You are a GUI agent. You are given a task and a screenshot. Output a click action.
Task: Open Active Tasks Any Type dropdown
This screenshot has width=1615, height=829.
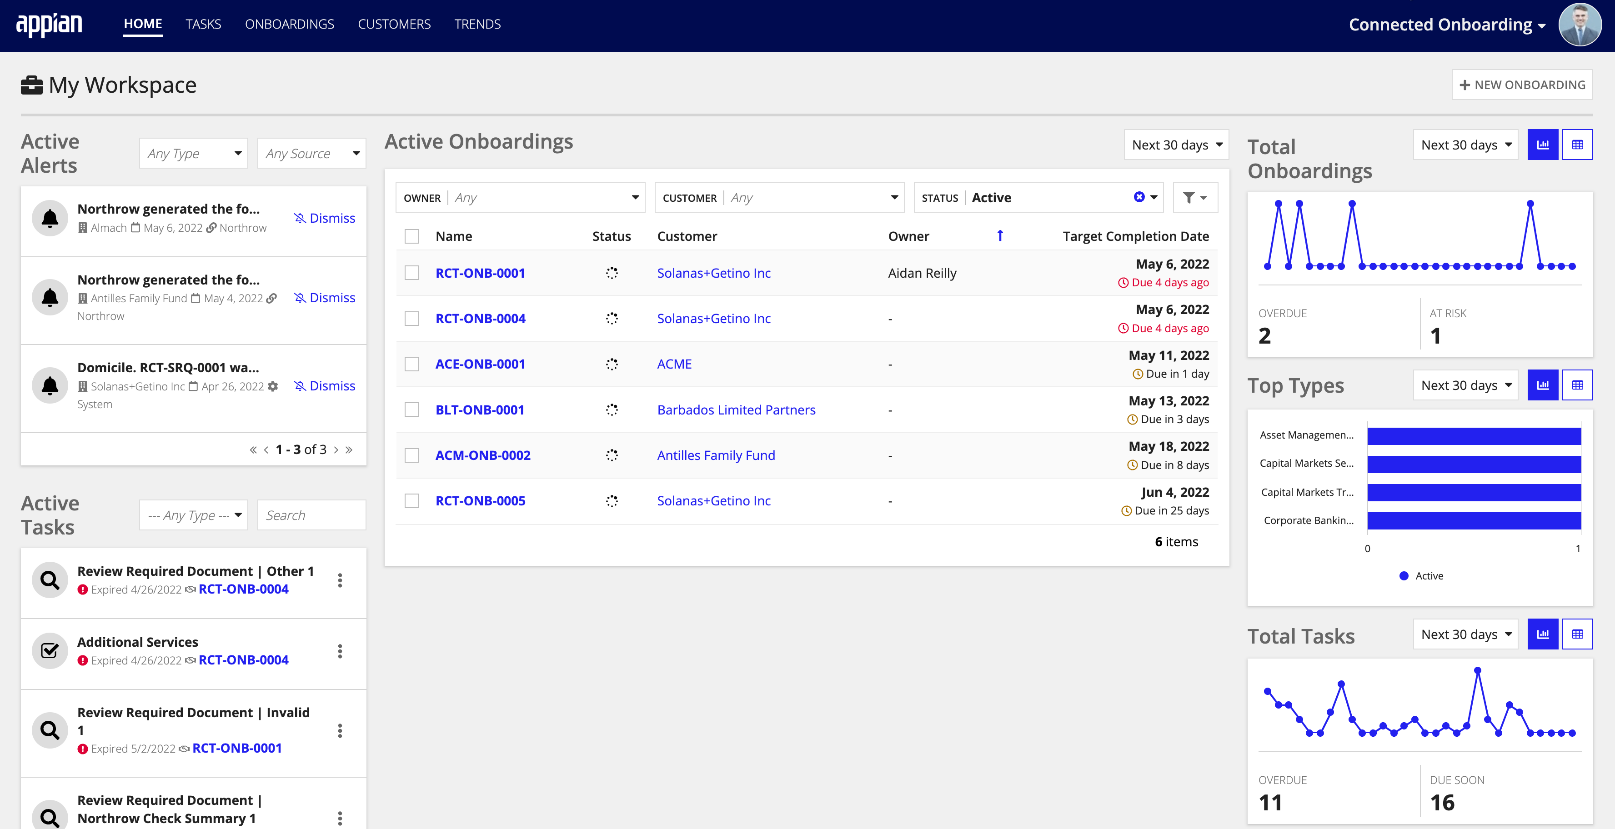[x=194, y=515]
